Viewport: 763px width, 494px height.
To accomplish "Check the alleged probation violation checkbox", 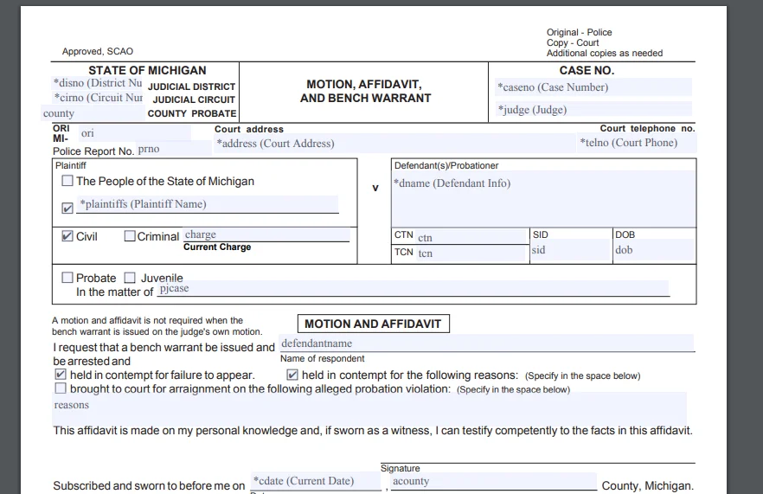I will pyautogui.click(x=60, y=388).
